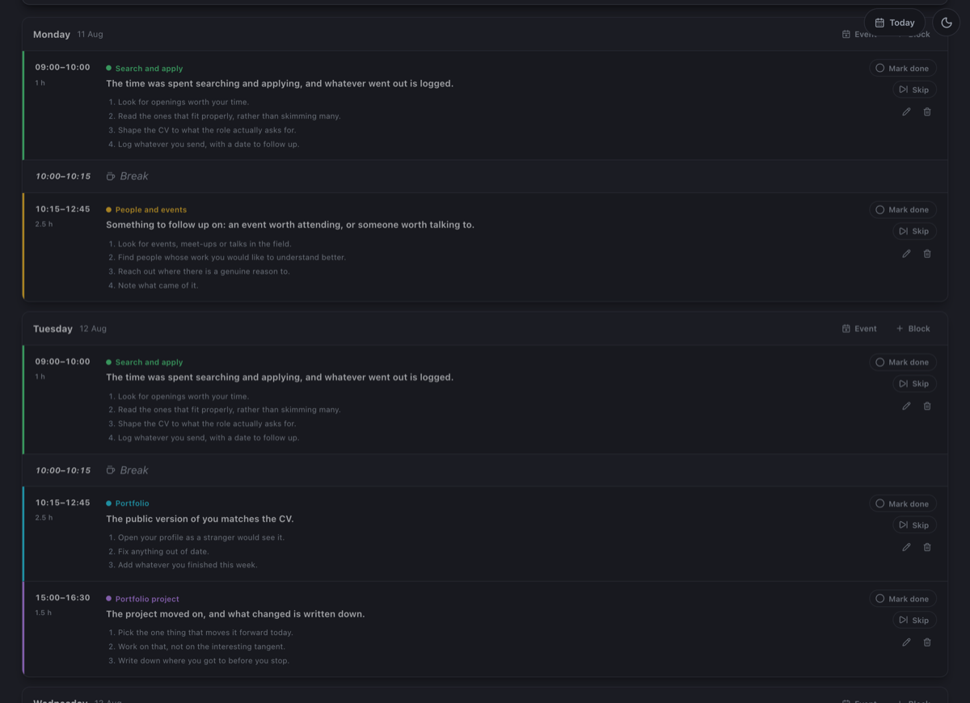
Task: Edit Tuesday's Search and apply block
Action: [906, 406]
